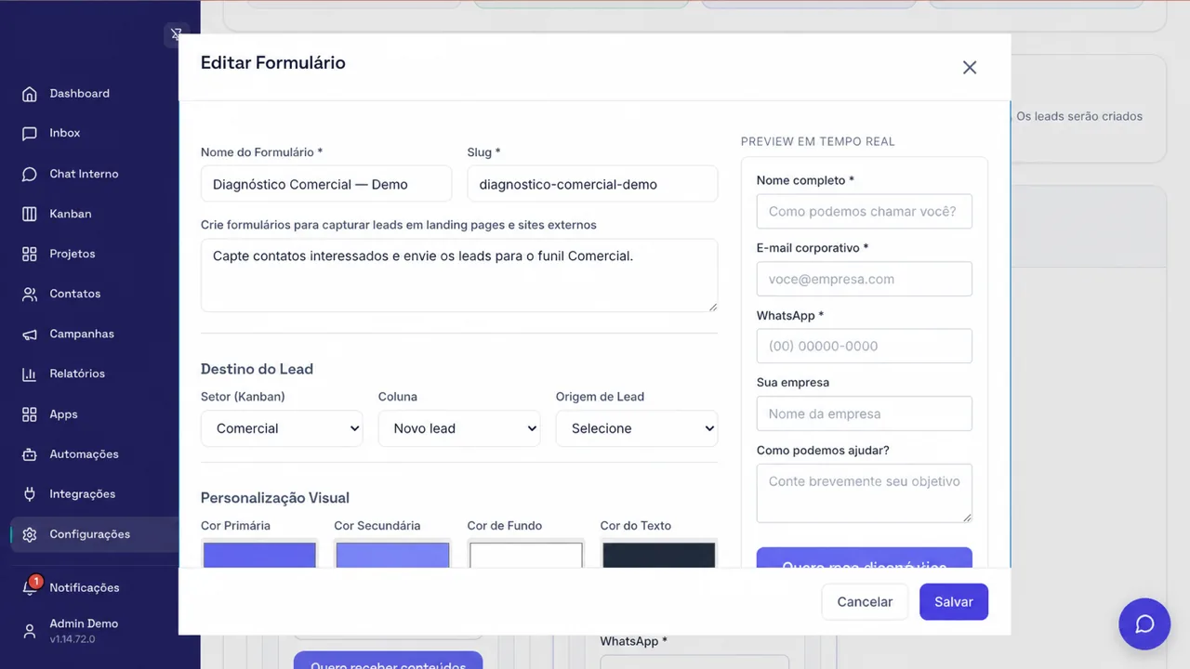The image size is (1190, 669).
Task: Click the preview E-mail corporativo field
Action: click(x=865, y=279)
